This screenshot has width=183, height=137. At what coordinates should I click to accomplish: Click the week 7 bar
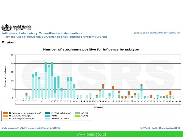pyautogui.click(x=33, y=86)
